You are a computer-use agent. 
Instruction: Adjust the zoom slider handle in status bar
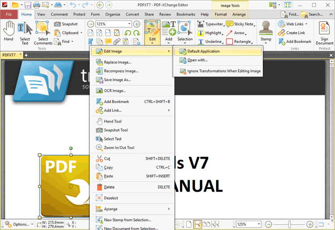289,224
